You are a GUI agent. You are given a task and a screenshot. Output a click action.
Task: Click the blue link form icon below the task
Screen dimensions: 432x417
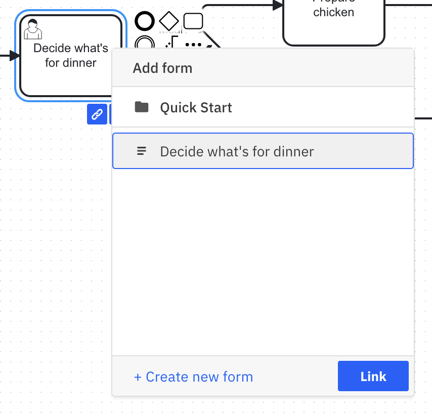pyautogui.click(x=97, y=114)
